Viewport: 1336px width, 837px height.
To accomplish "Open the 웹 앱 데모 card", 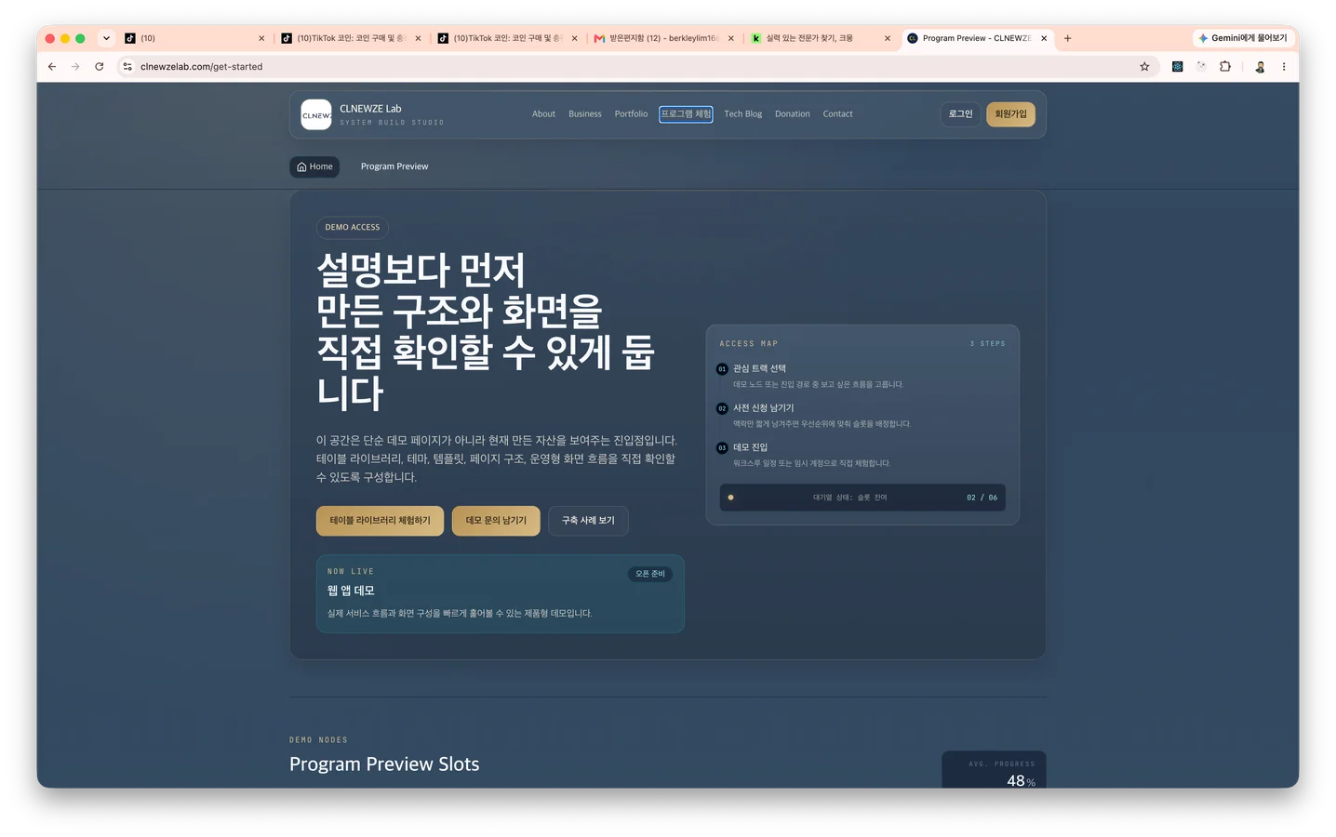I will point(501,593).
